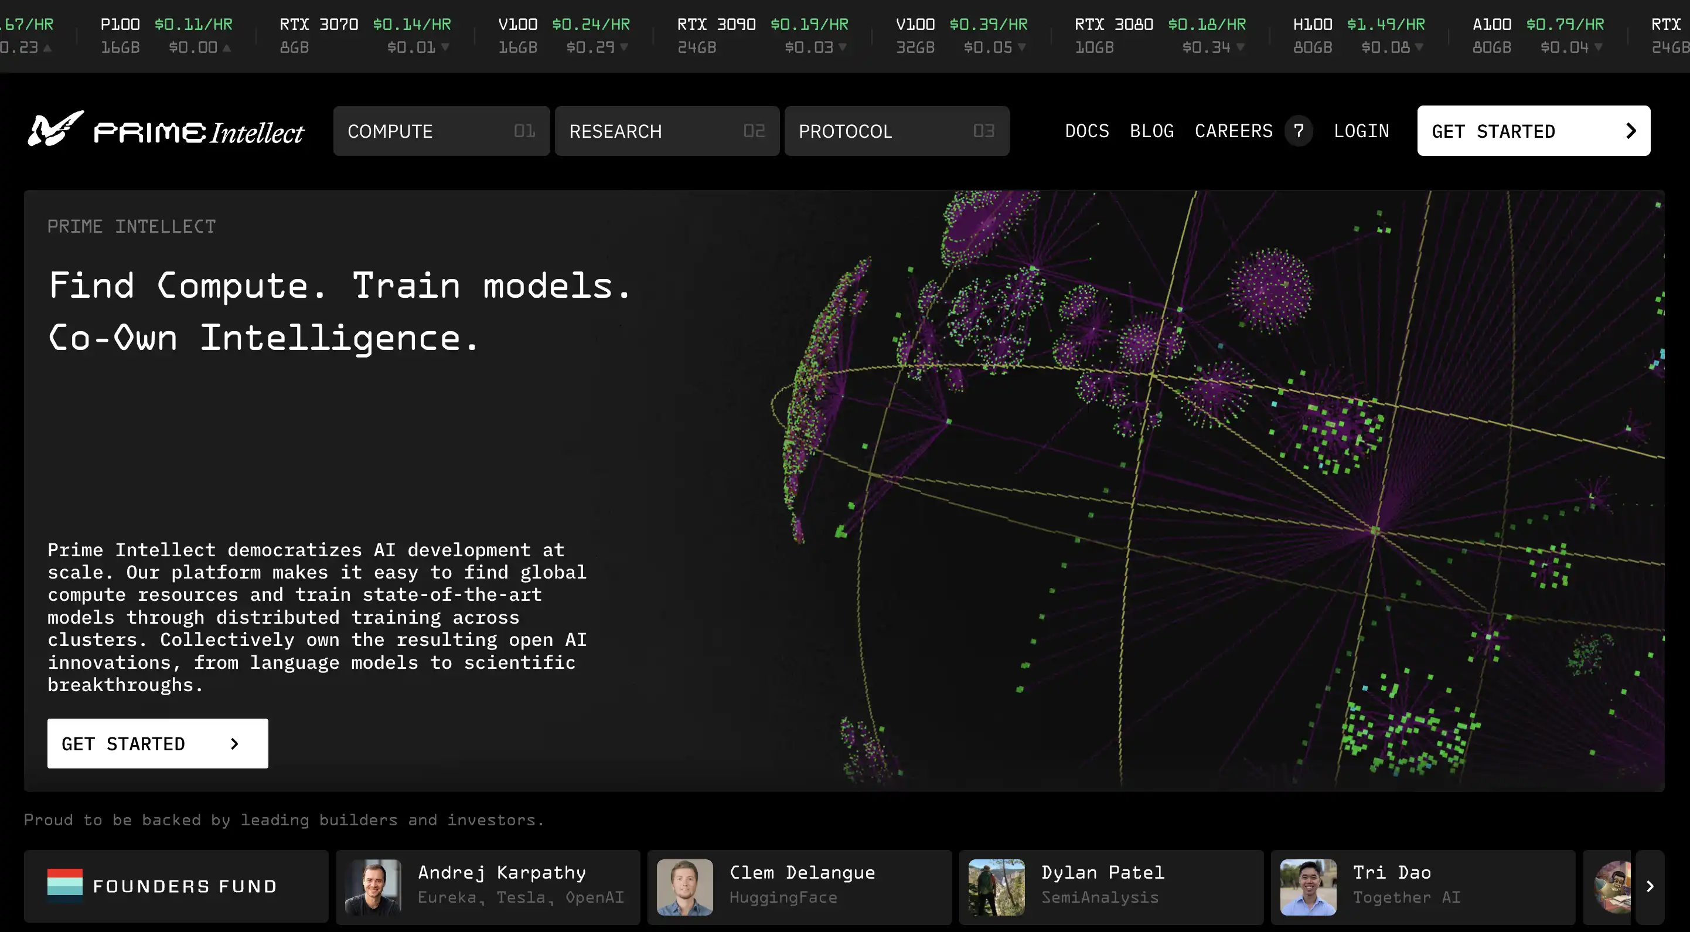The image size is (1690, 932).
Task: Go to the Docs page
Action: pos(1086,131)
